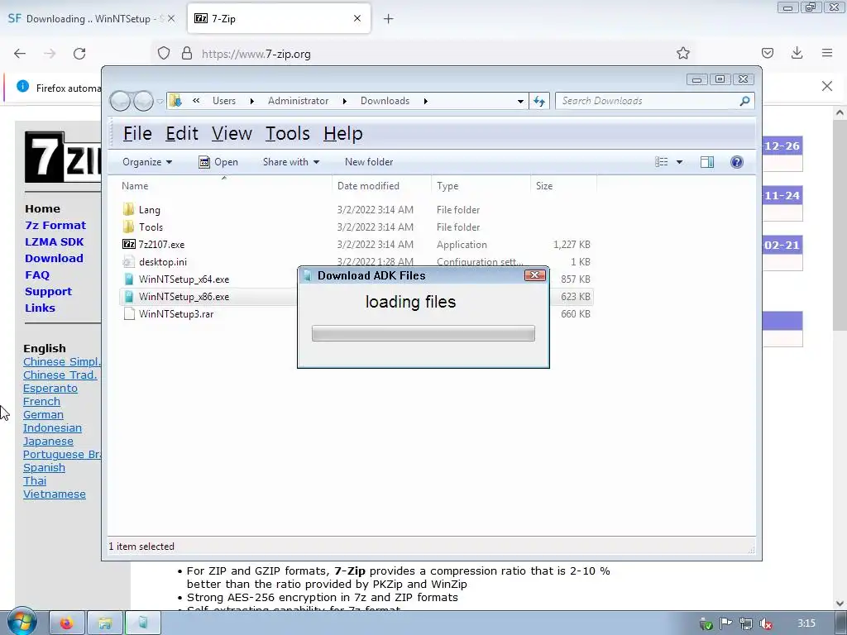The height and width of the screenshot is (635, 847).
Task: Open a new Firefox tab
Action: 389,19
